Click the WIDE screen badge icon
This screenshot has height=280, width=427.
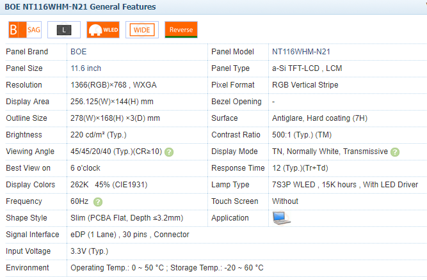142,29
